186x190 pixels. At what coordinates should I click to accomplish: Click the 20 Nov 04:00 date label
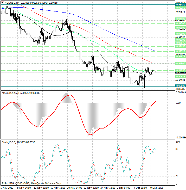coord(75,188)
